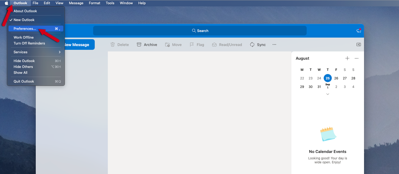The image size is (399, 174).
Task: Open toolbar more options ellipsis
Action: [274, 44]
